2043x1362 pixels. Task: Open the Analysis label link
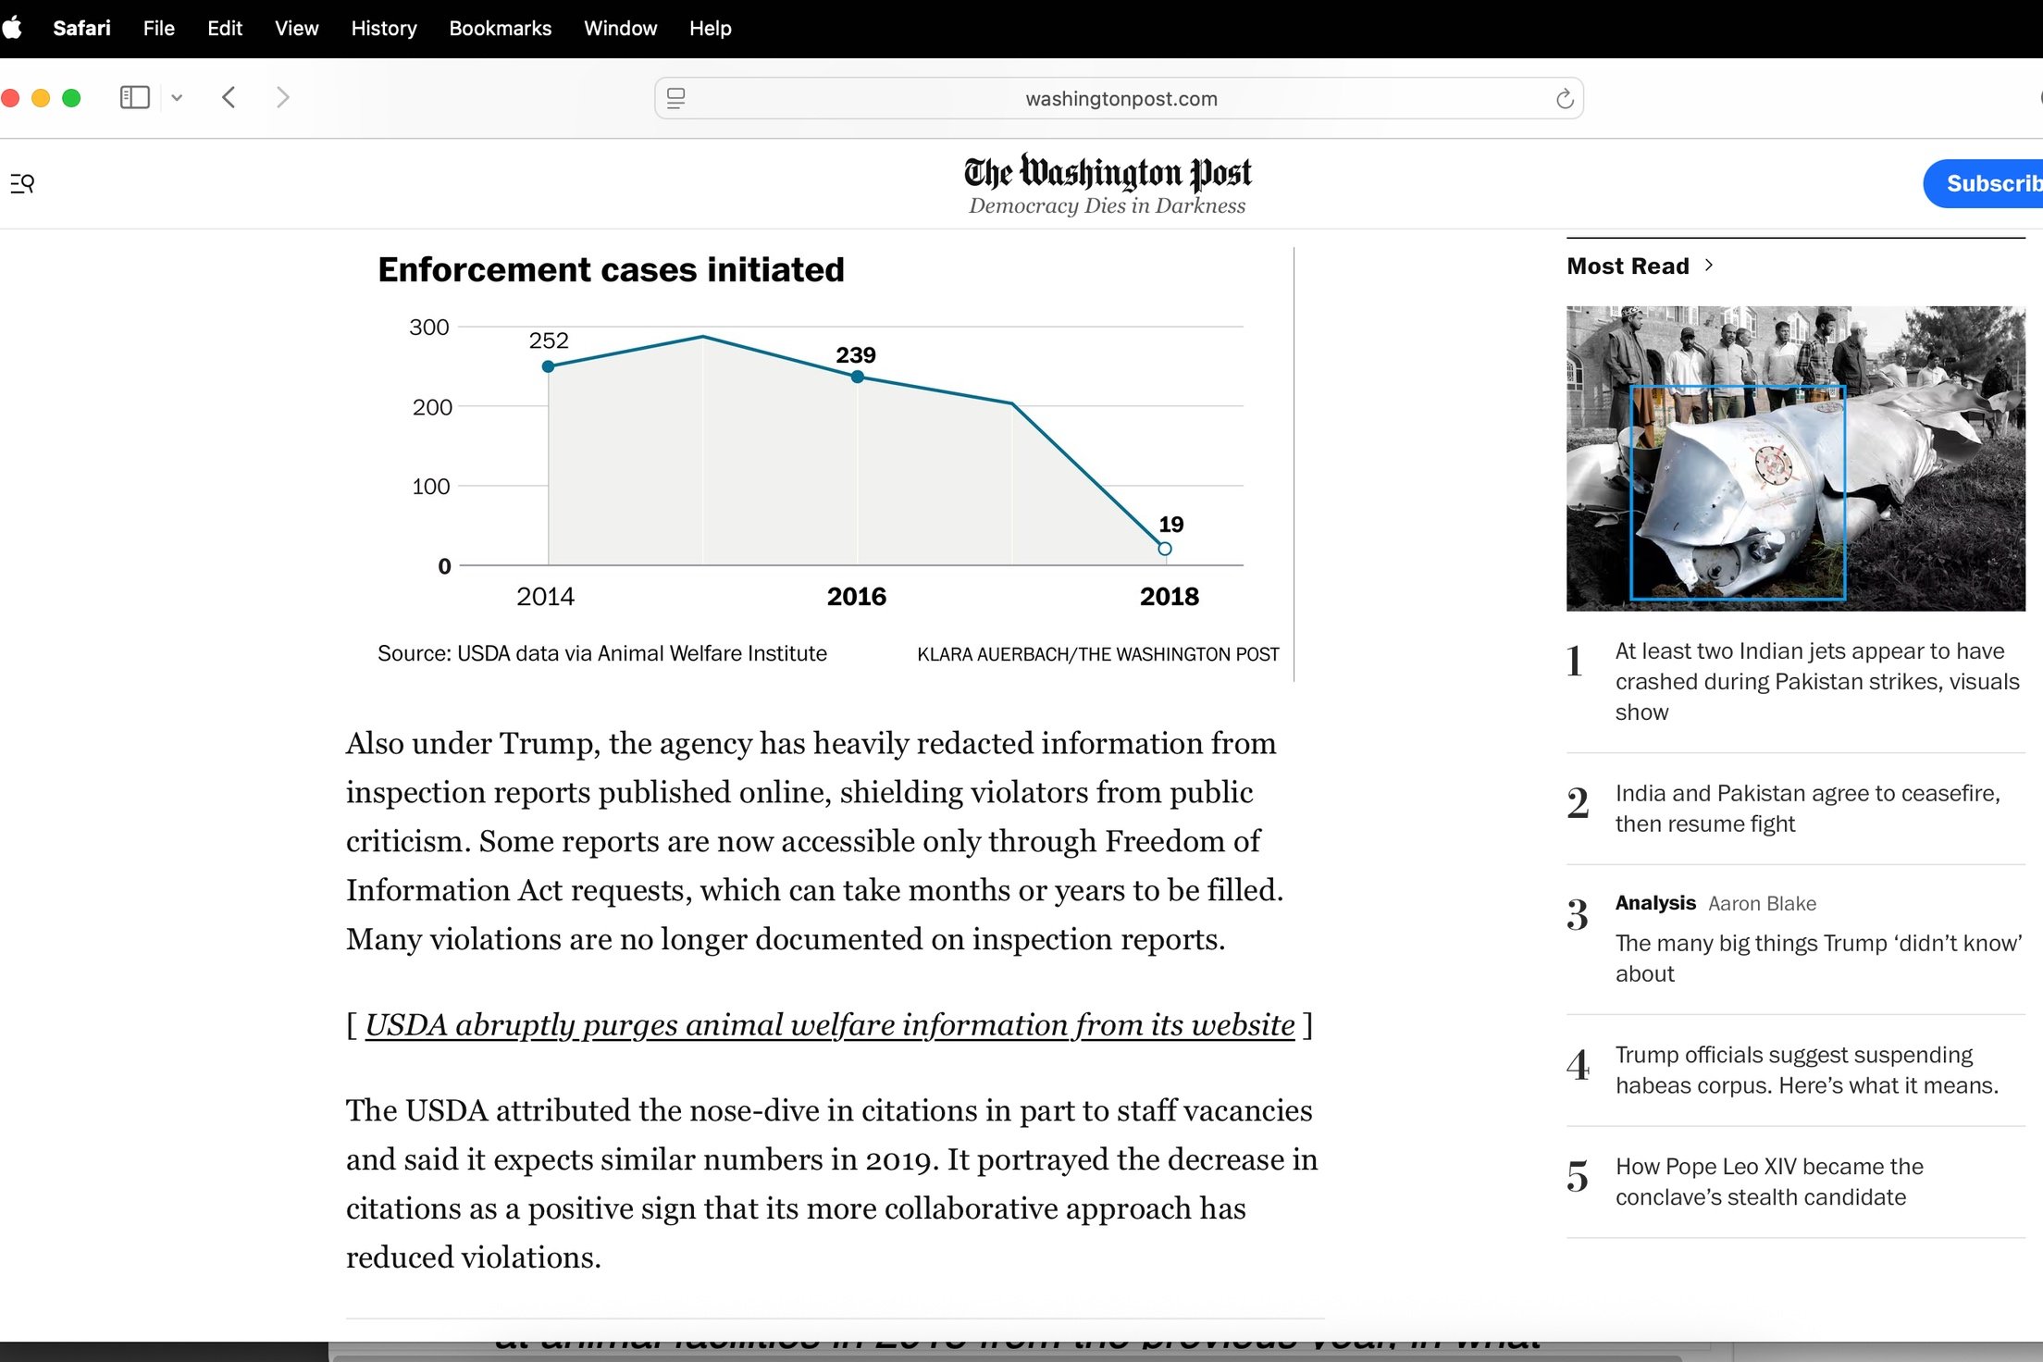click(x=1655, y=903)
